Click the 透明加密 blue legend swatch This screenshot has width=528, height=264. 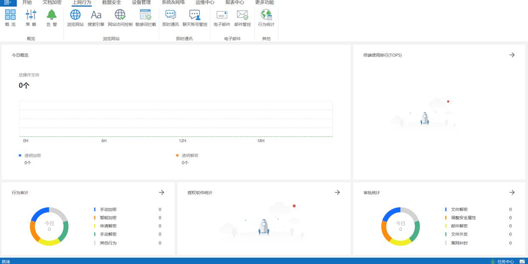(x=20, y=155)
